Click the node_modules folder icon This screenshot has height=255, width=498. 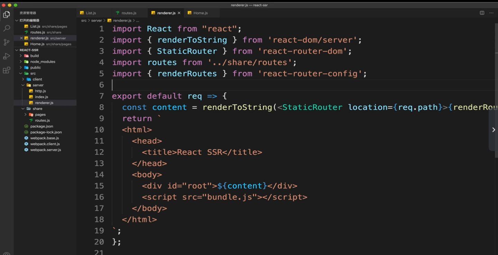coord(26,61)
